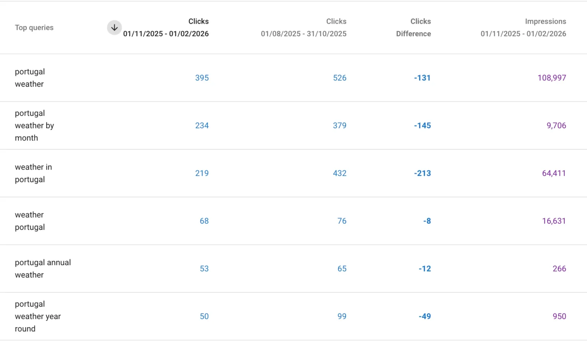This screenshot has width=587, height=342.
Task: Click the -213 difference for weather in portugal
Action: pyautogui.click(x=422, y=173)
